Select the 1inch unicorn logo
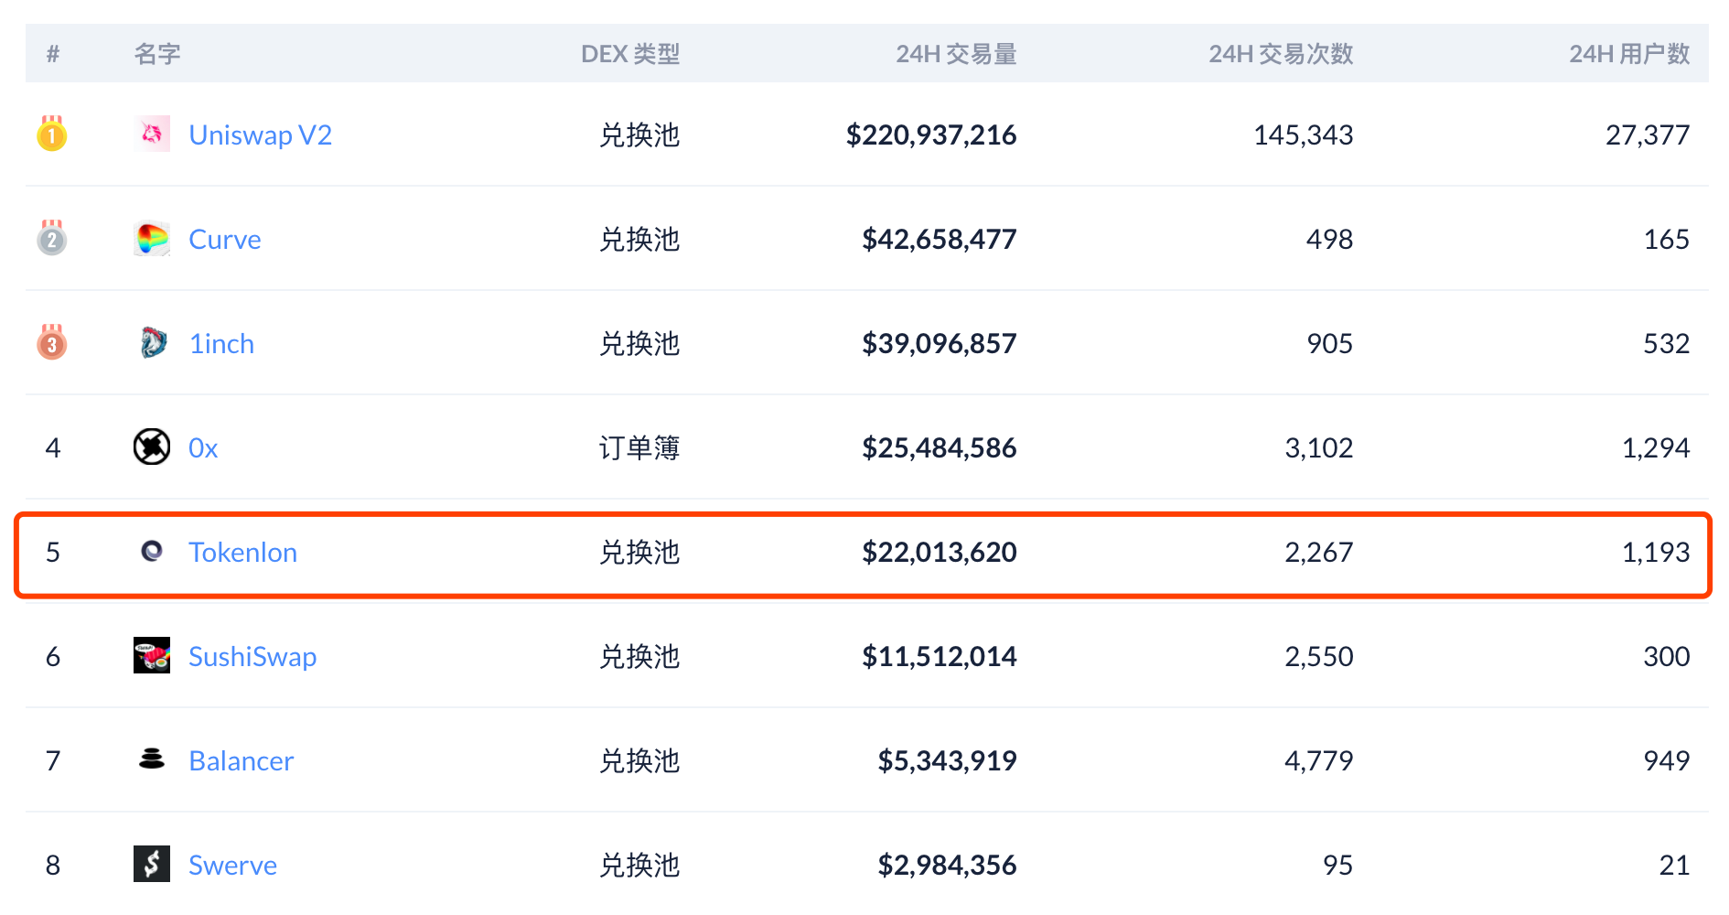Screen dimensions: 1729x915 [152, 342]
